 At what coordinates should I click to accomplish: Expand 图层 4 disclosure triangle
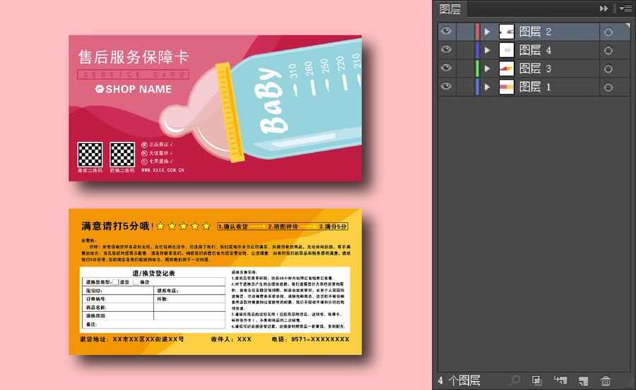488,50
